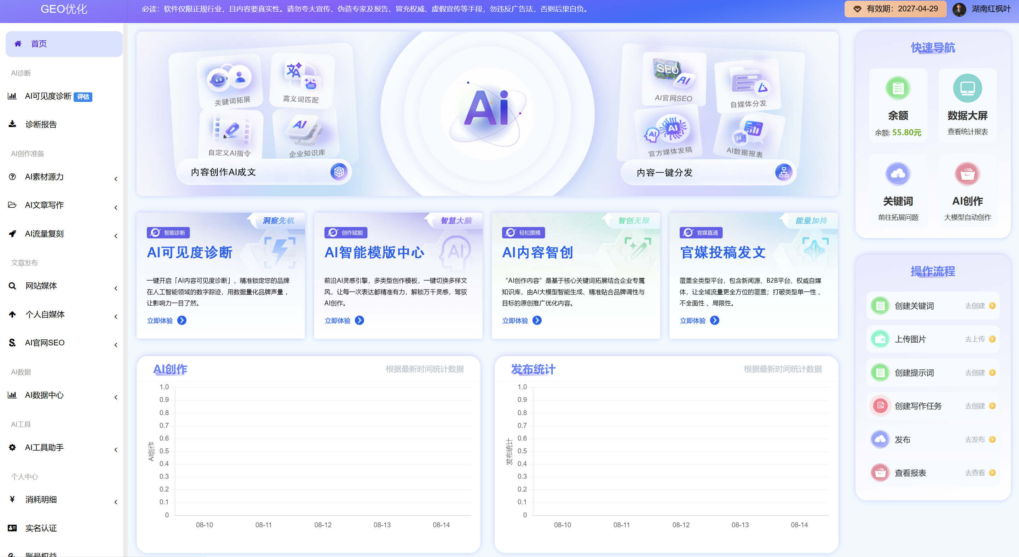Open 数据大屏 monitor icon
The height and width of the screenshot is (557, 1019).
(x=968, y=88)
